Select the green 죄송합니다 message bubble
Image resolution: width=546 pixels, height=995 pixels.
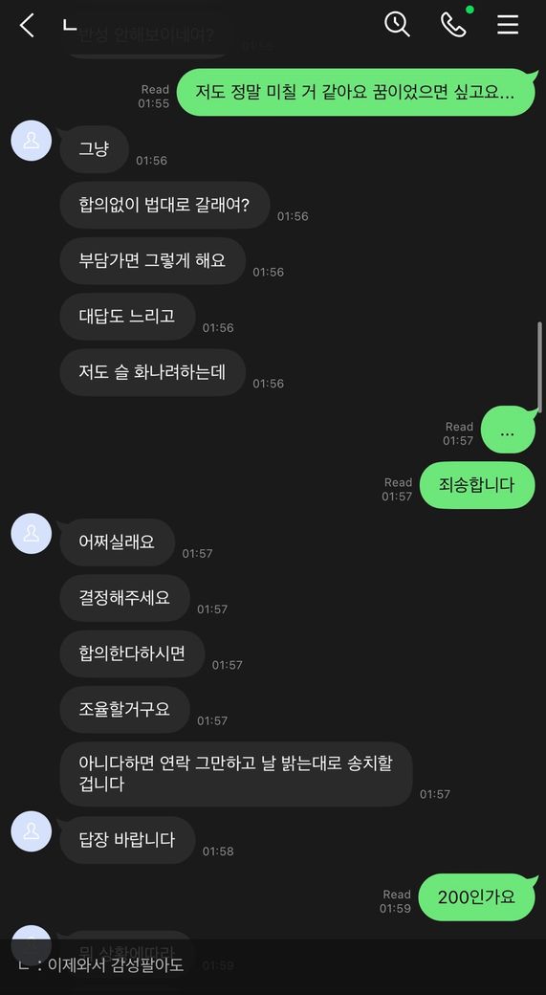(x=477, y=485)
